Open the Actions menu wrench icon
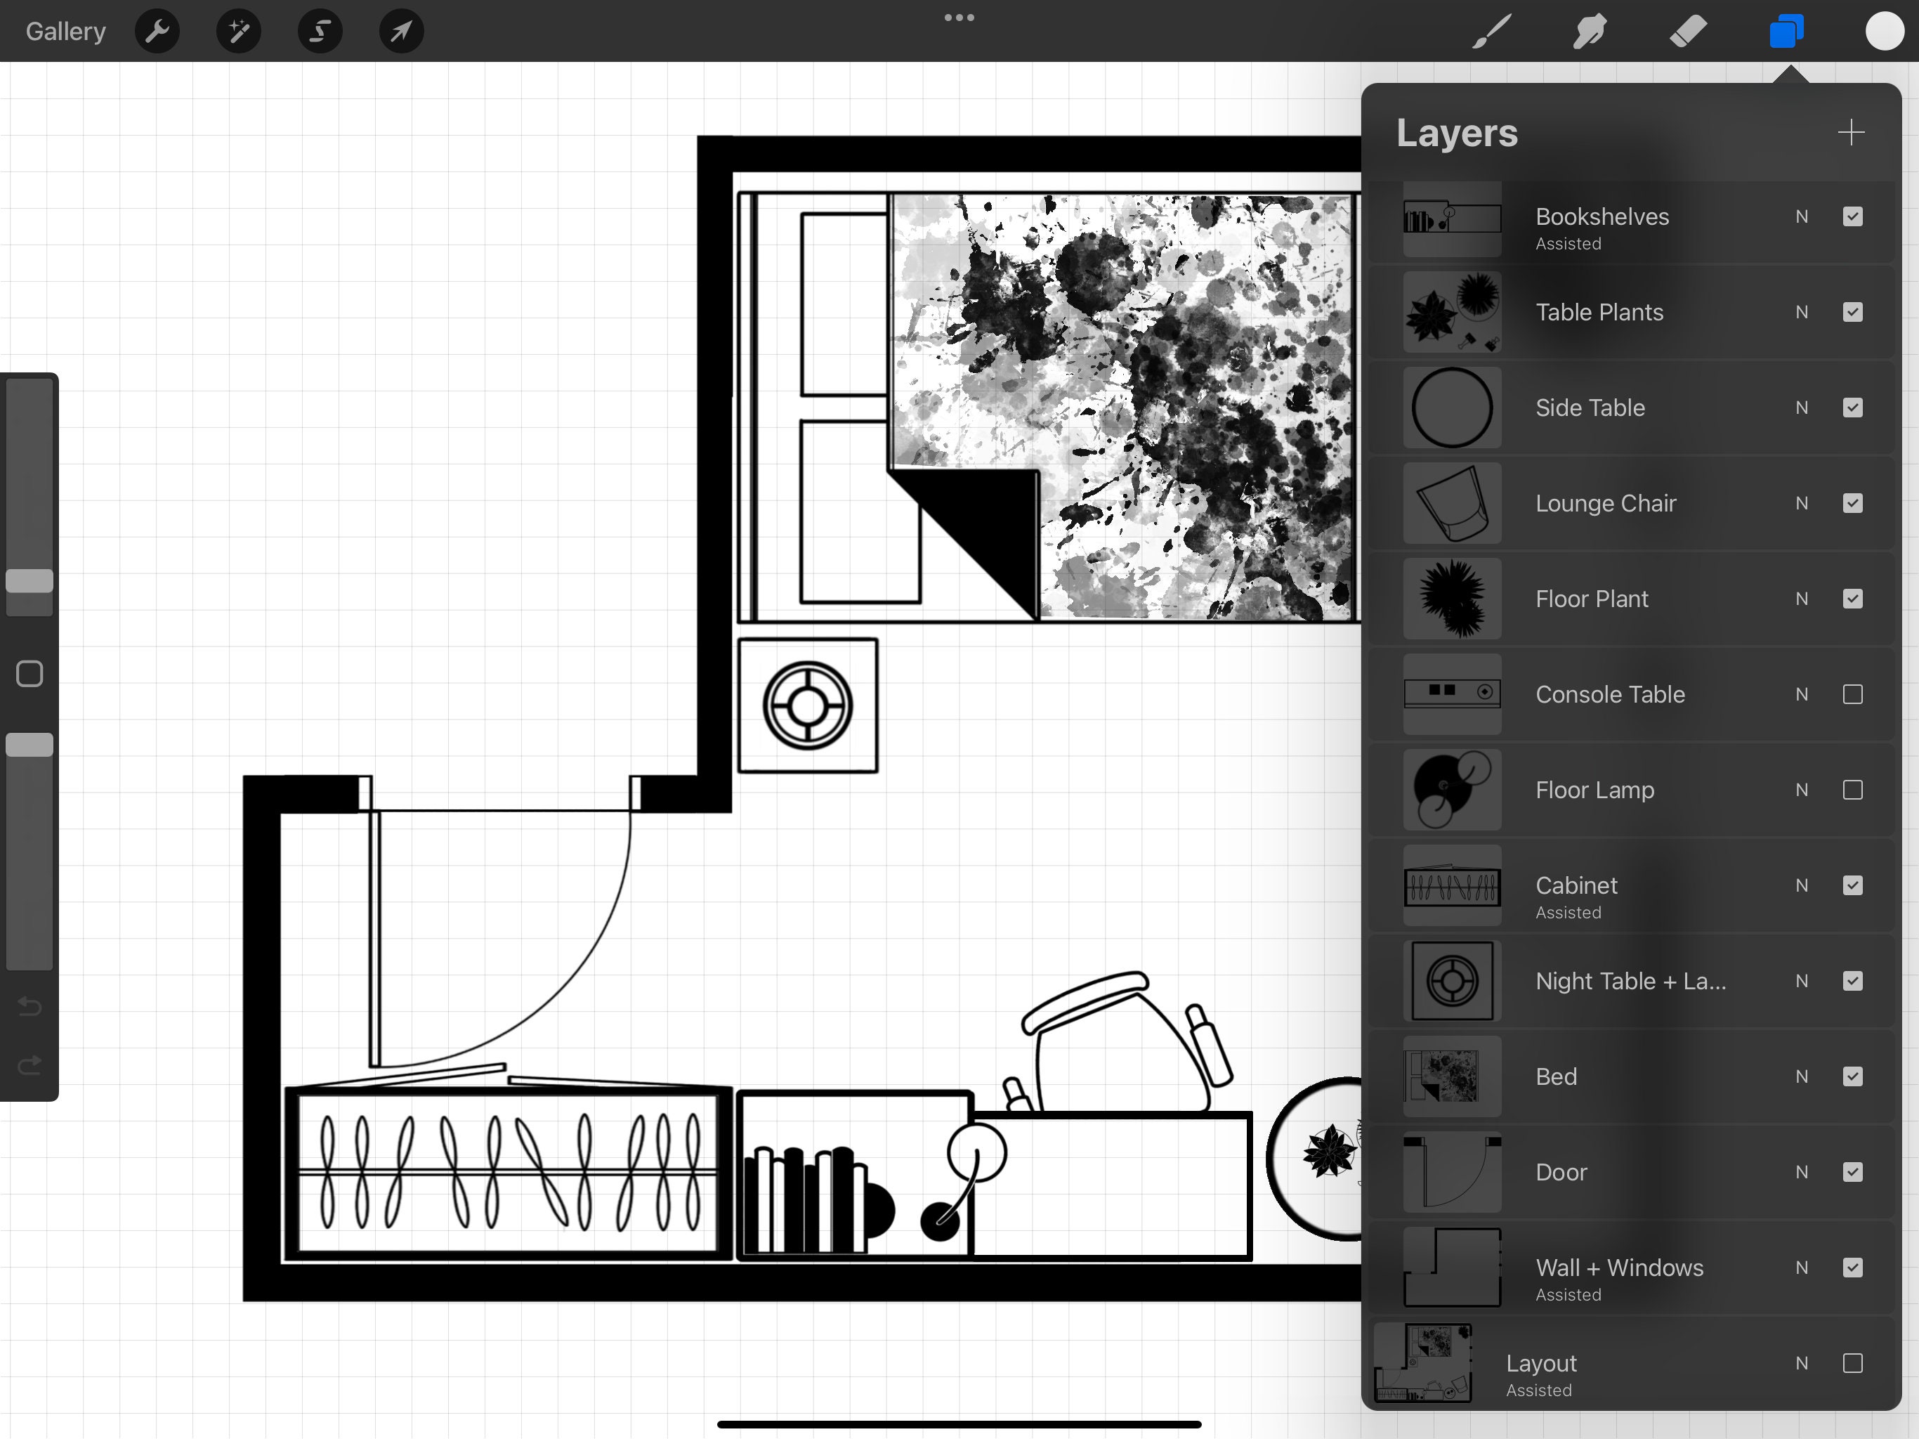Screen dimensions: 1919x1439 coord(157,30)
